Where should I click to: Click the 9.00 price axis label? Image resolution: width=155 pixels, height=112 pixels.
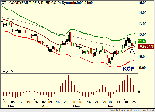pos(142,68)
